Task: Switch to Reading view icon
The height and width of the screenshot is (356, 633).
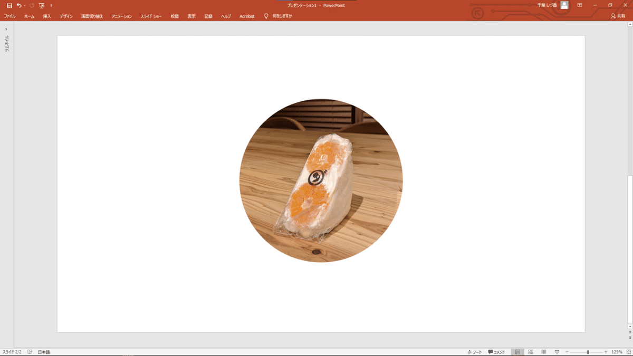Action: [544, 352]
